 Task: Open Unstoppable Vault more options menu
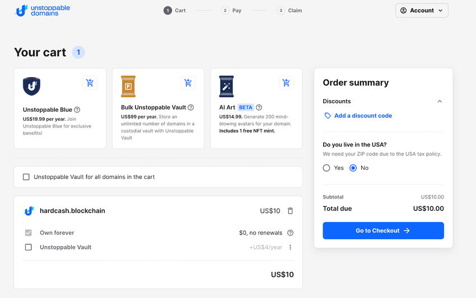(x=290, y=247)
